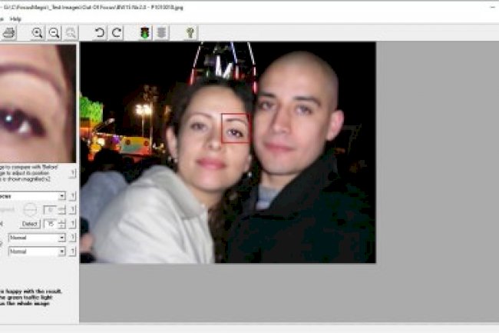The height and width of the screenshot is (333, 499).
Task: Click the question mark button beside the preview instructions
Action: coord(73,174)
